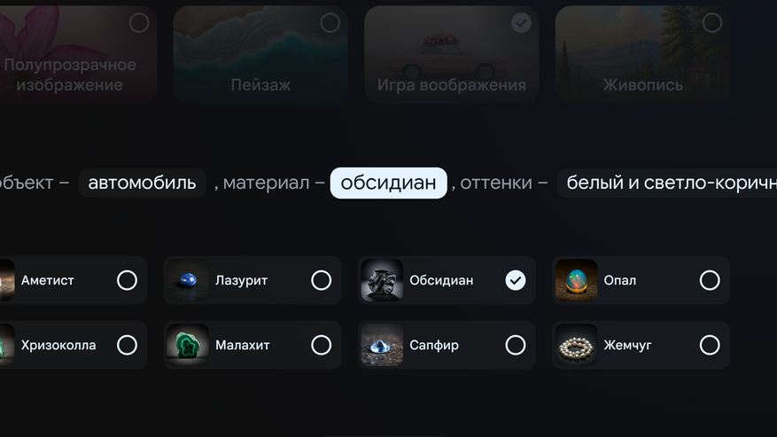777x437 pixels.
Task: Choose the Хризоколла radio option
Action: pyautogui.click(x=127, y=345)
